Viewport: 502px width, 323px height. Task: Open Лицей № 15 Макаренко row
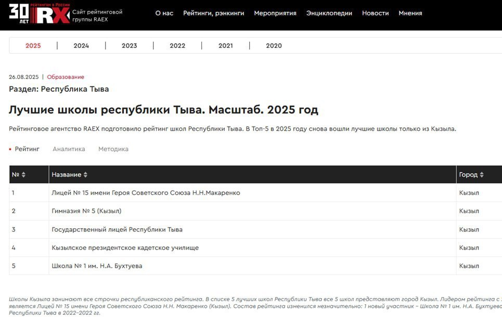[146, 193]
